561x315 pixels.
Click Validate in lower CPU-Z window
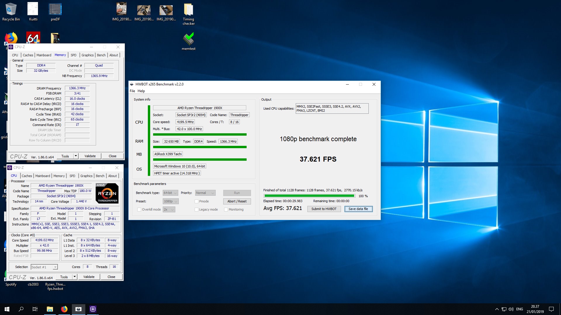pyautogui.click(x=89, y=277)
